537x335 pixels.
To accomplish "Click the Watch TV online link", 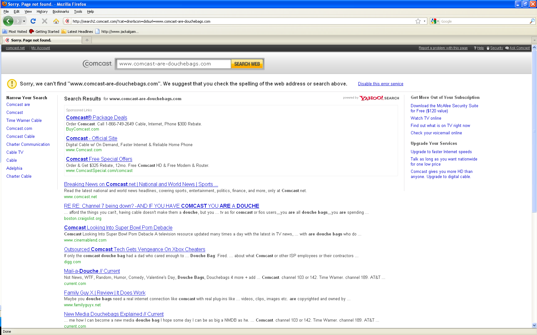I will 426,118.
